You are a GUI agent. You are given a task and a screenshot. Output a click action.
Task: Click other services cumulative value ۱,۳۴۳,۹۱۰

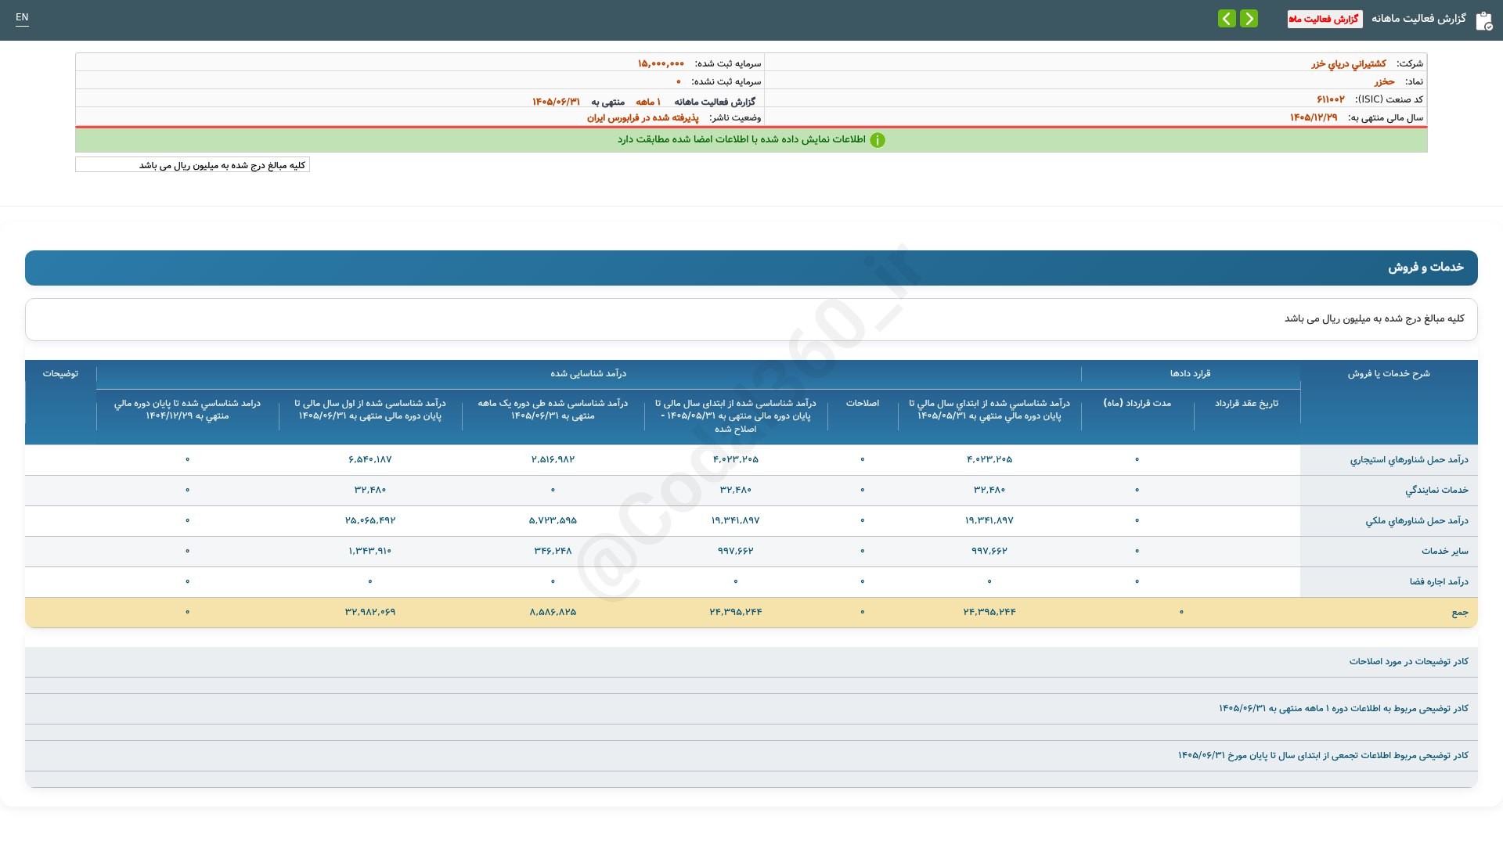pyautogui.click(x=369, y=551)
